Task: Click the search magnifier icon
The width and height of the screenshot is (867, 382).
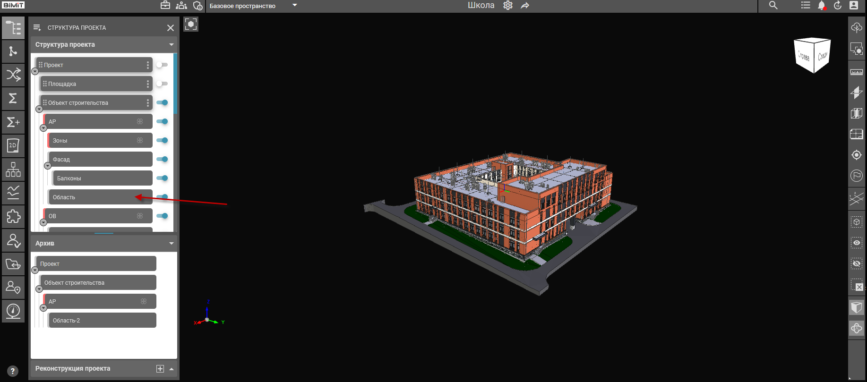Action: [x=773, y=6]
